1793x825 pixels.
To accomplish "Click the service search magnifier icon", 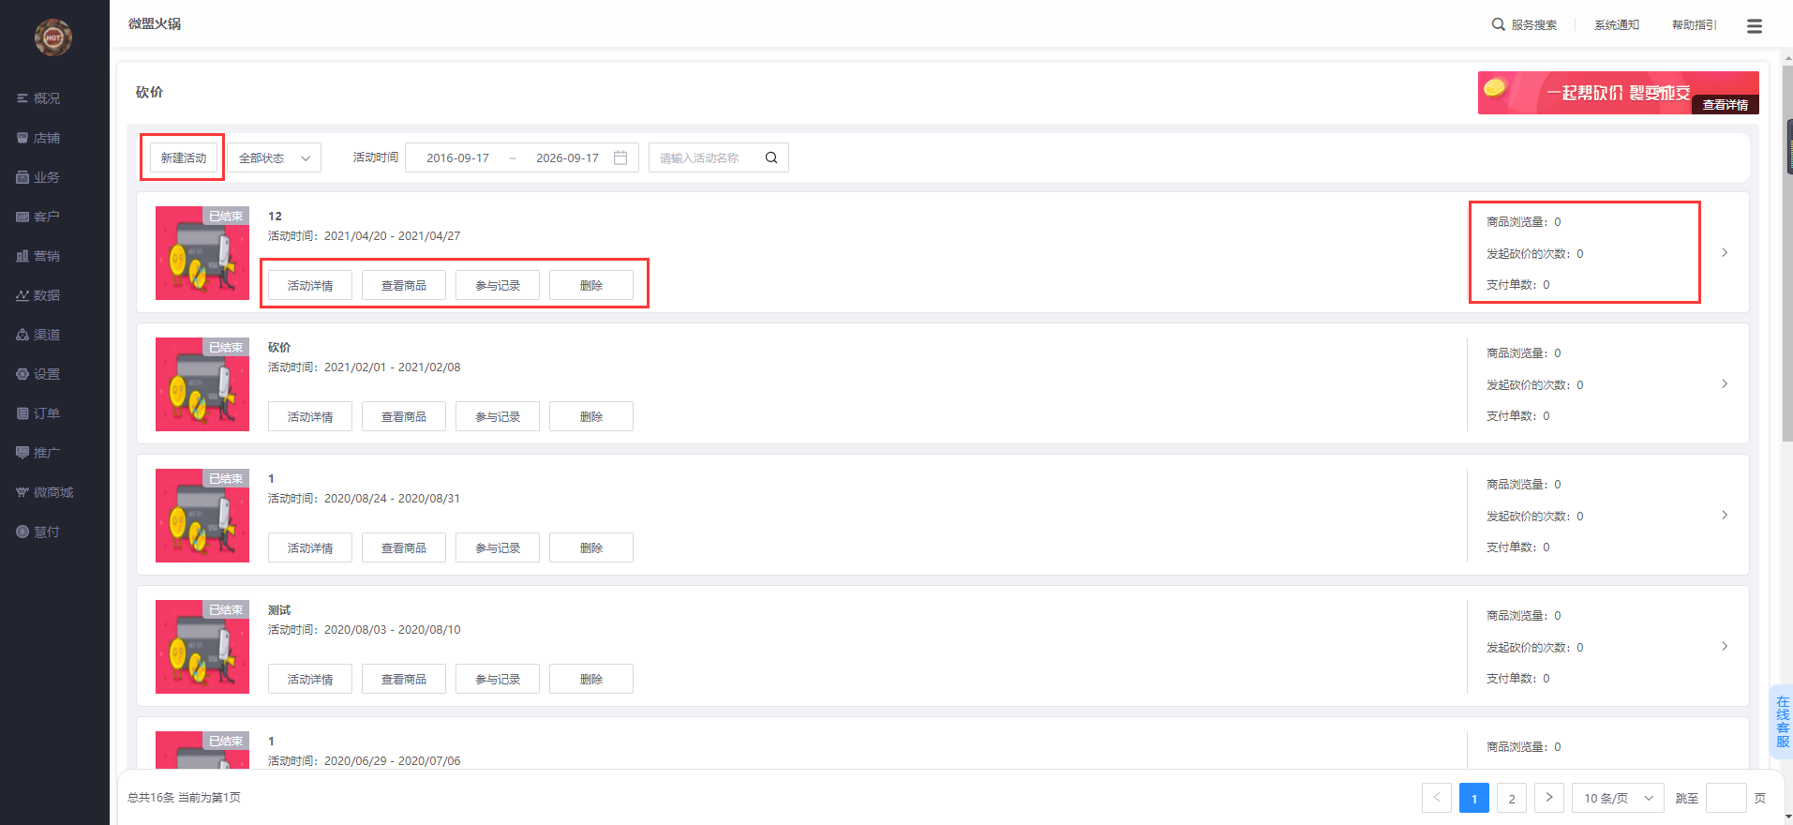I will coord(1498,24).
